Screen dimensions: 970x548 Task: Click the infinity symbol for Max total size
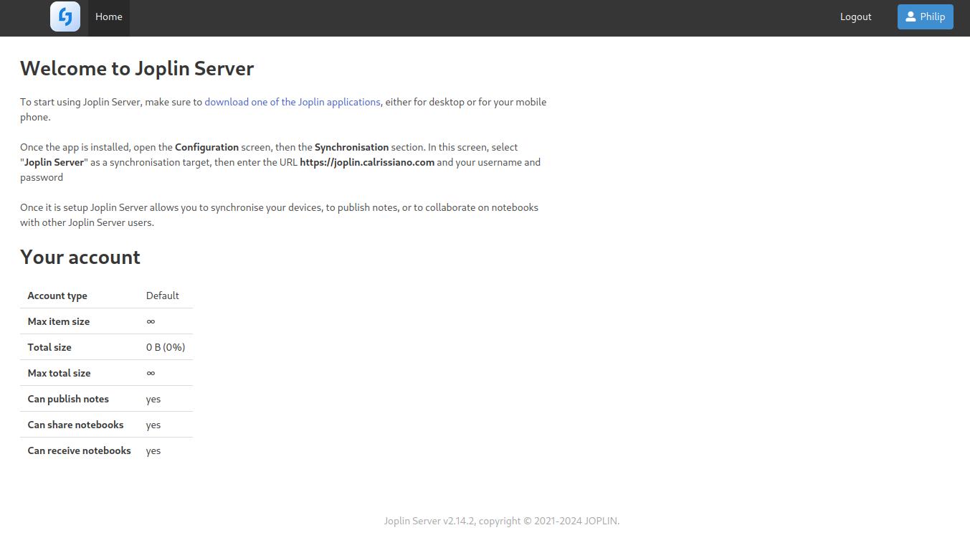(151, 373)
